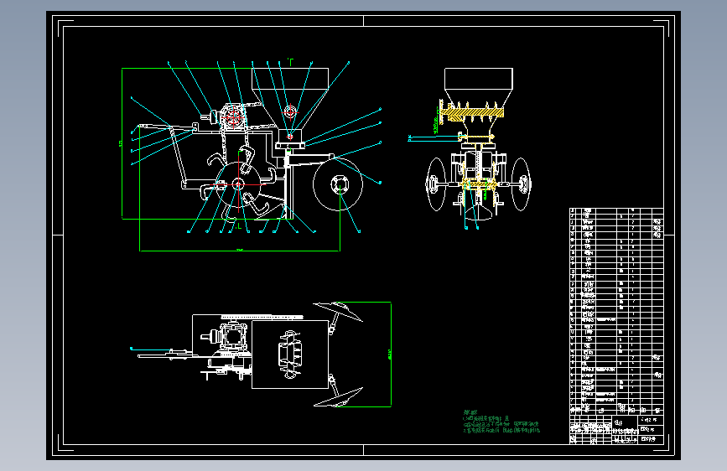Image resolution: width=727 pixels, height=471 pixels.
Task: Select the rotary tiller blade wheel hub
Action: point(238,184)
